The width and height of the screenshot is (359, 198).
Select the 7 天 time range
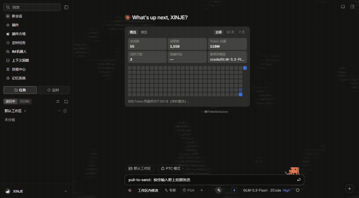(x=242, y=32)
